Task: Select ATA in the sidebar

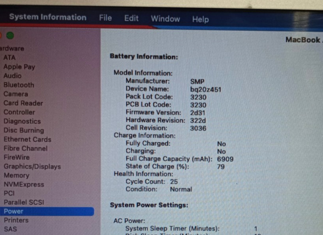Action: pos(9,58)
